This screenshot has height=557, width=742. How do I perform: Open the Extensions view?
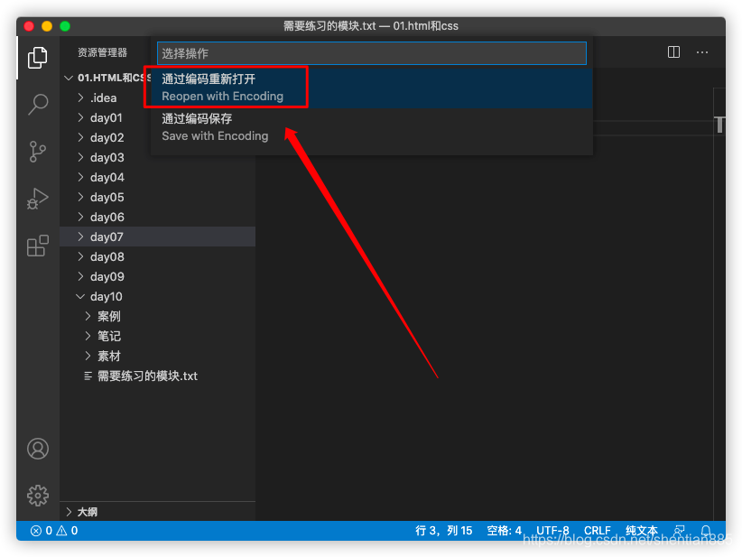coord(37,246)
